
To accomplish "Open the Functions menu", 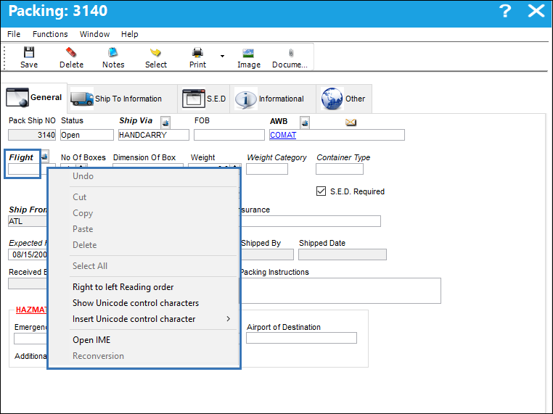I will pos(50,34).
